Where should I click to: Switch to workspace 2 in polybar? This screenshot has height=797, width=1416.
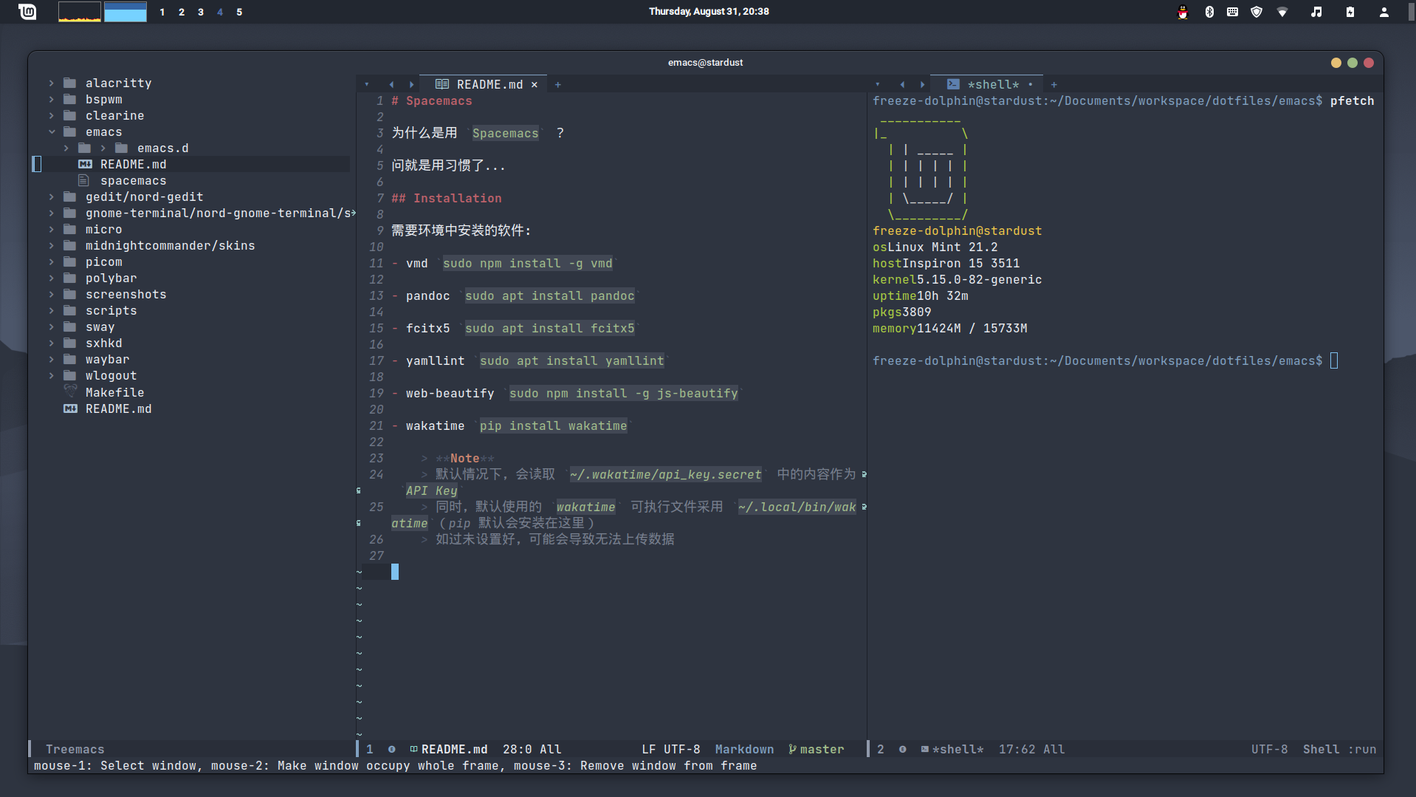click(x=182, y=12)
